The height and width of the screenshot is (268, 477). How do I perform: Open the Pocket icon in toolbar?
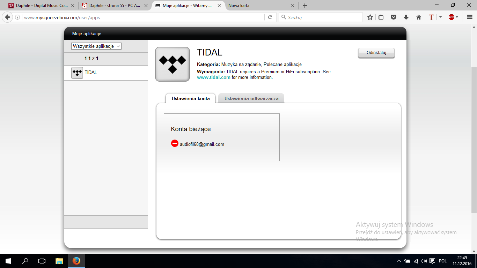[394, 17]
